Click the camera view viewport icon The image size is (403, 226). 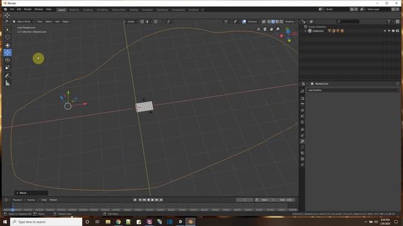pos(265,30)
